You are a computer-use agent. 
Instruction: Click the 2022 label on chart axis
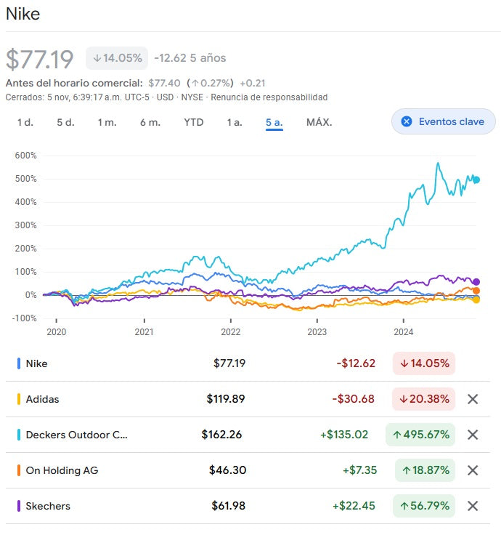pyautogui.click(x=231, y=332)
